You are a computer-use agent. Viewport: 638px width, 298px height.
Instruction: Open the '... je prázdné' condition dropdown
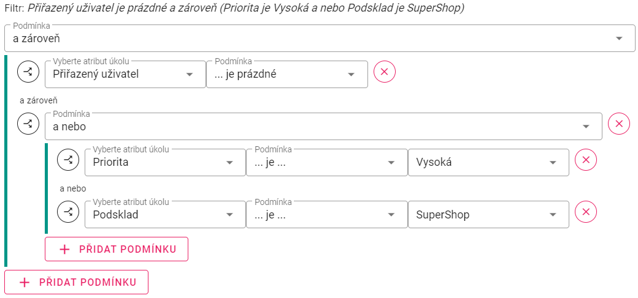tap(286, 75)
